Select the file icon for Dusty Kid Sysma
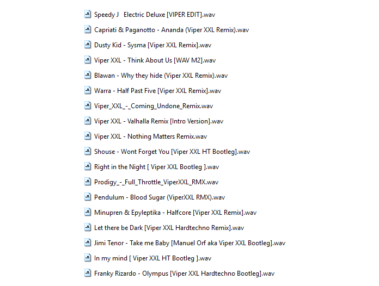The height and width of the screenshot is (286, 379). pyautogui.click(x=88, y=45)
